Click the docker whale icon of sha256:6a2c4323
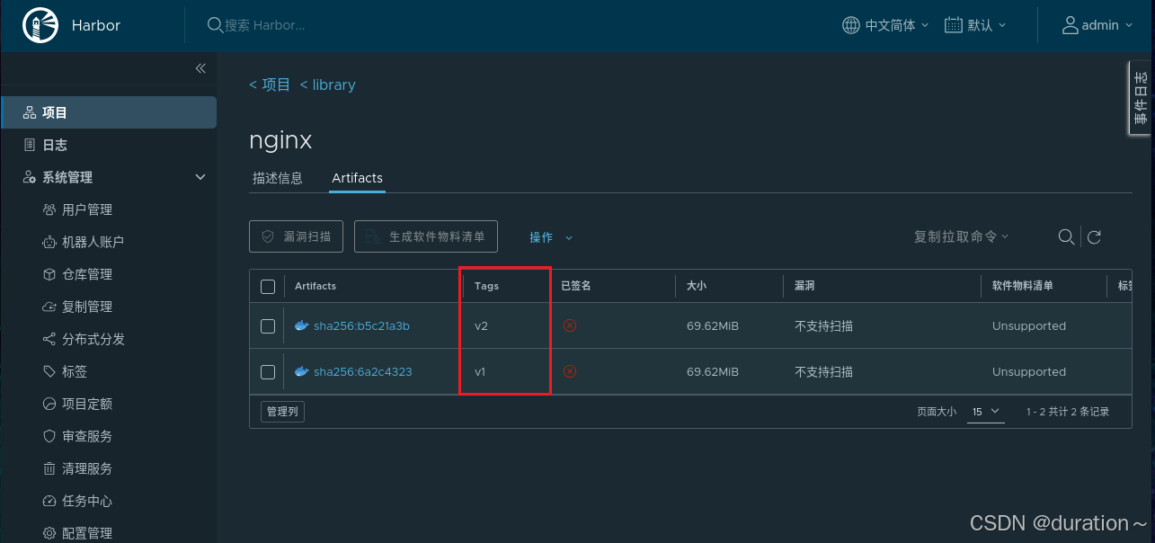This screenshot has height=543, width=1155. click(x=301, y=371)
